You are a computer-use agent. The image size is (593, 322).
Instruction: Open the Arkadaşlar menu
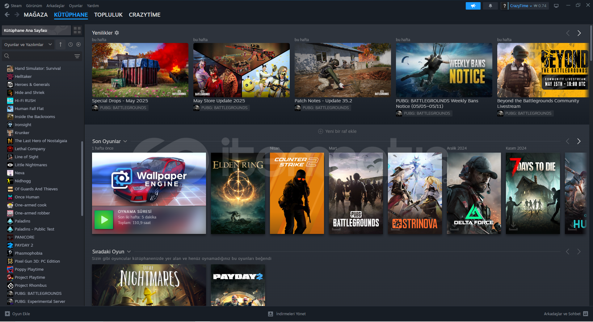pyautogui.click(x=56, y=6)
